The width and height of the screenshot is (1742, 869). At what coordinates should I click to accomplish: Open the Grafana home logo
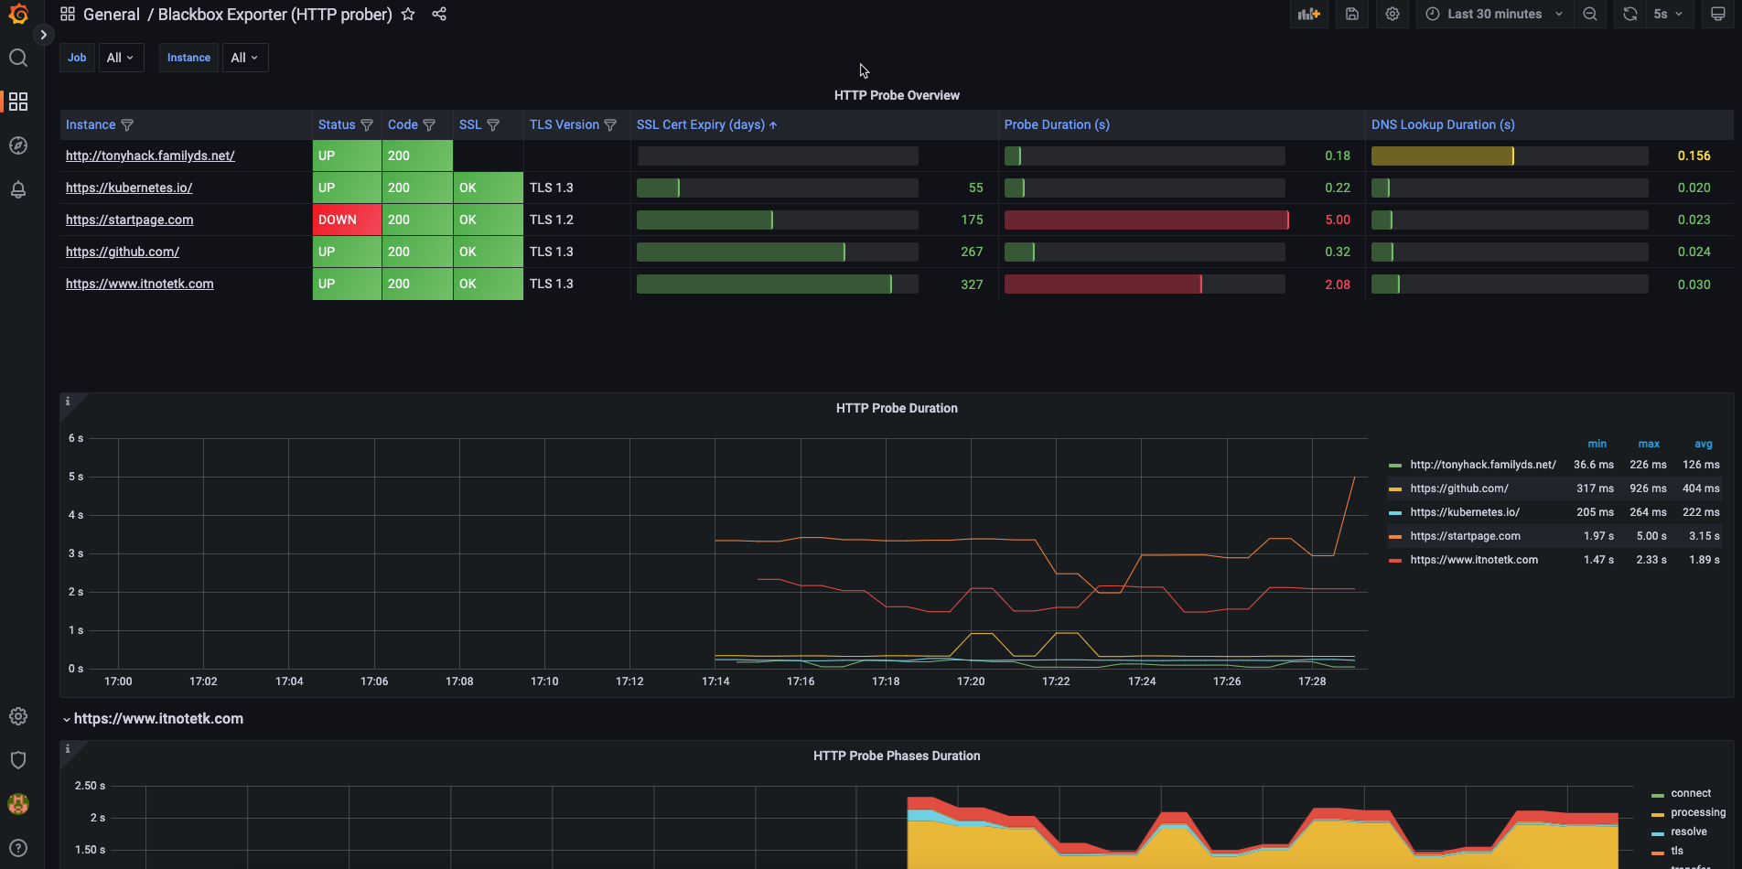coord(18,14)
